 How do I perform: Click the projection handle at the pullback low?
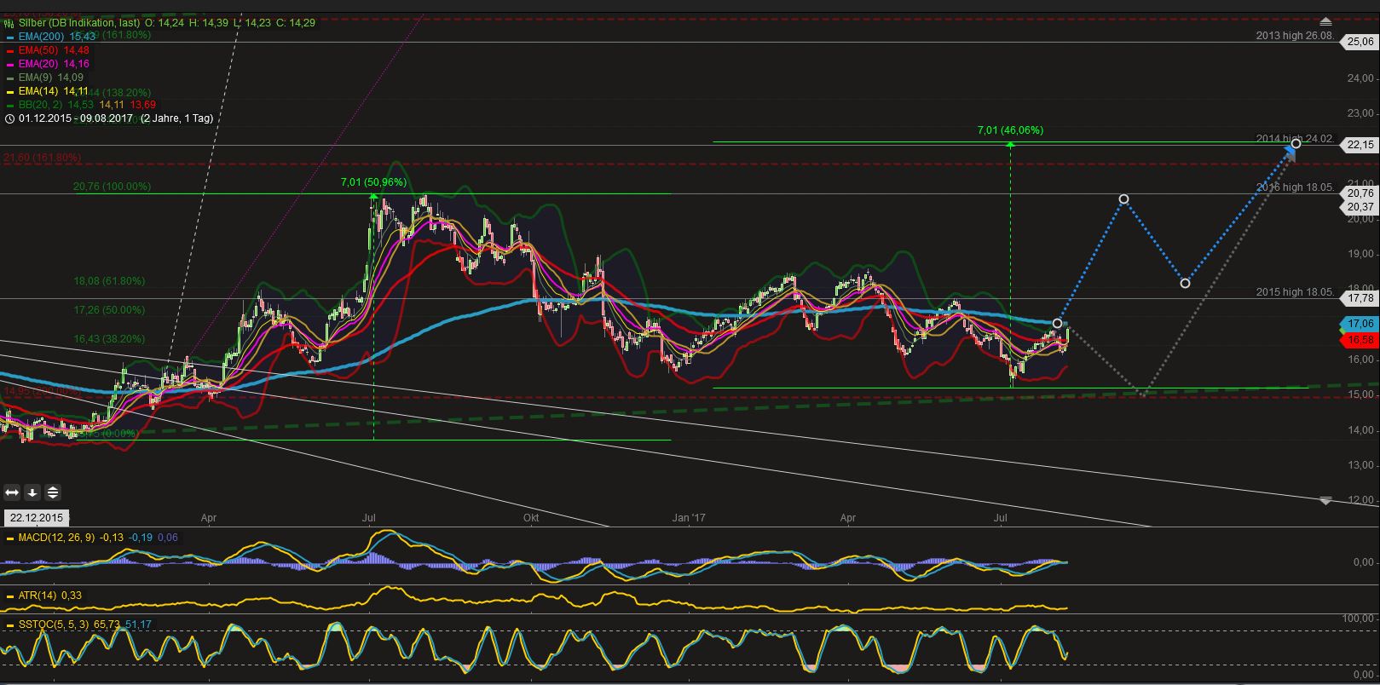coord(1185,284)
